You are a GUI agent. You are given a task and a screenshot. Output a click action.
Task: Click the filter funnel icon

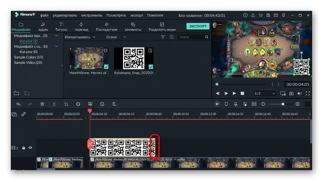tap(163, 37)
